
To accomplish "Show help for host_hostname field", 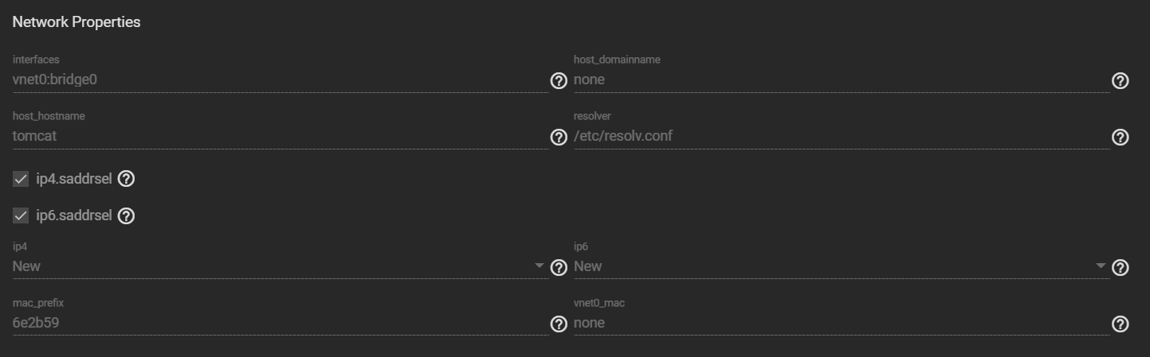I will click(559, 138).
